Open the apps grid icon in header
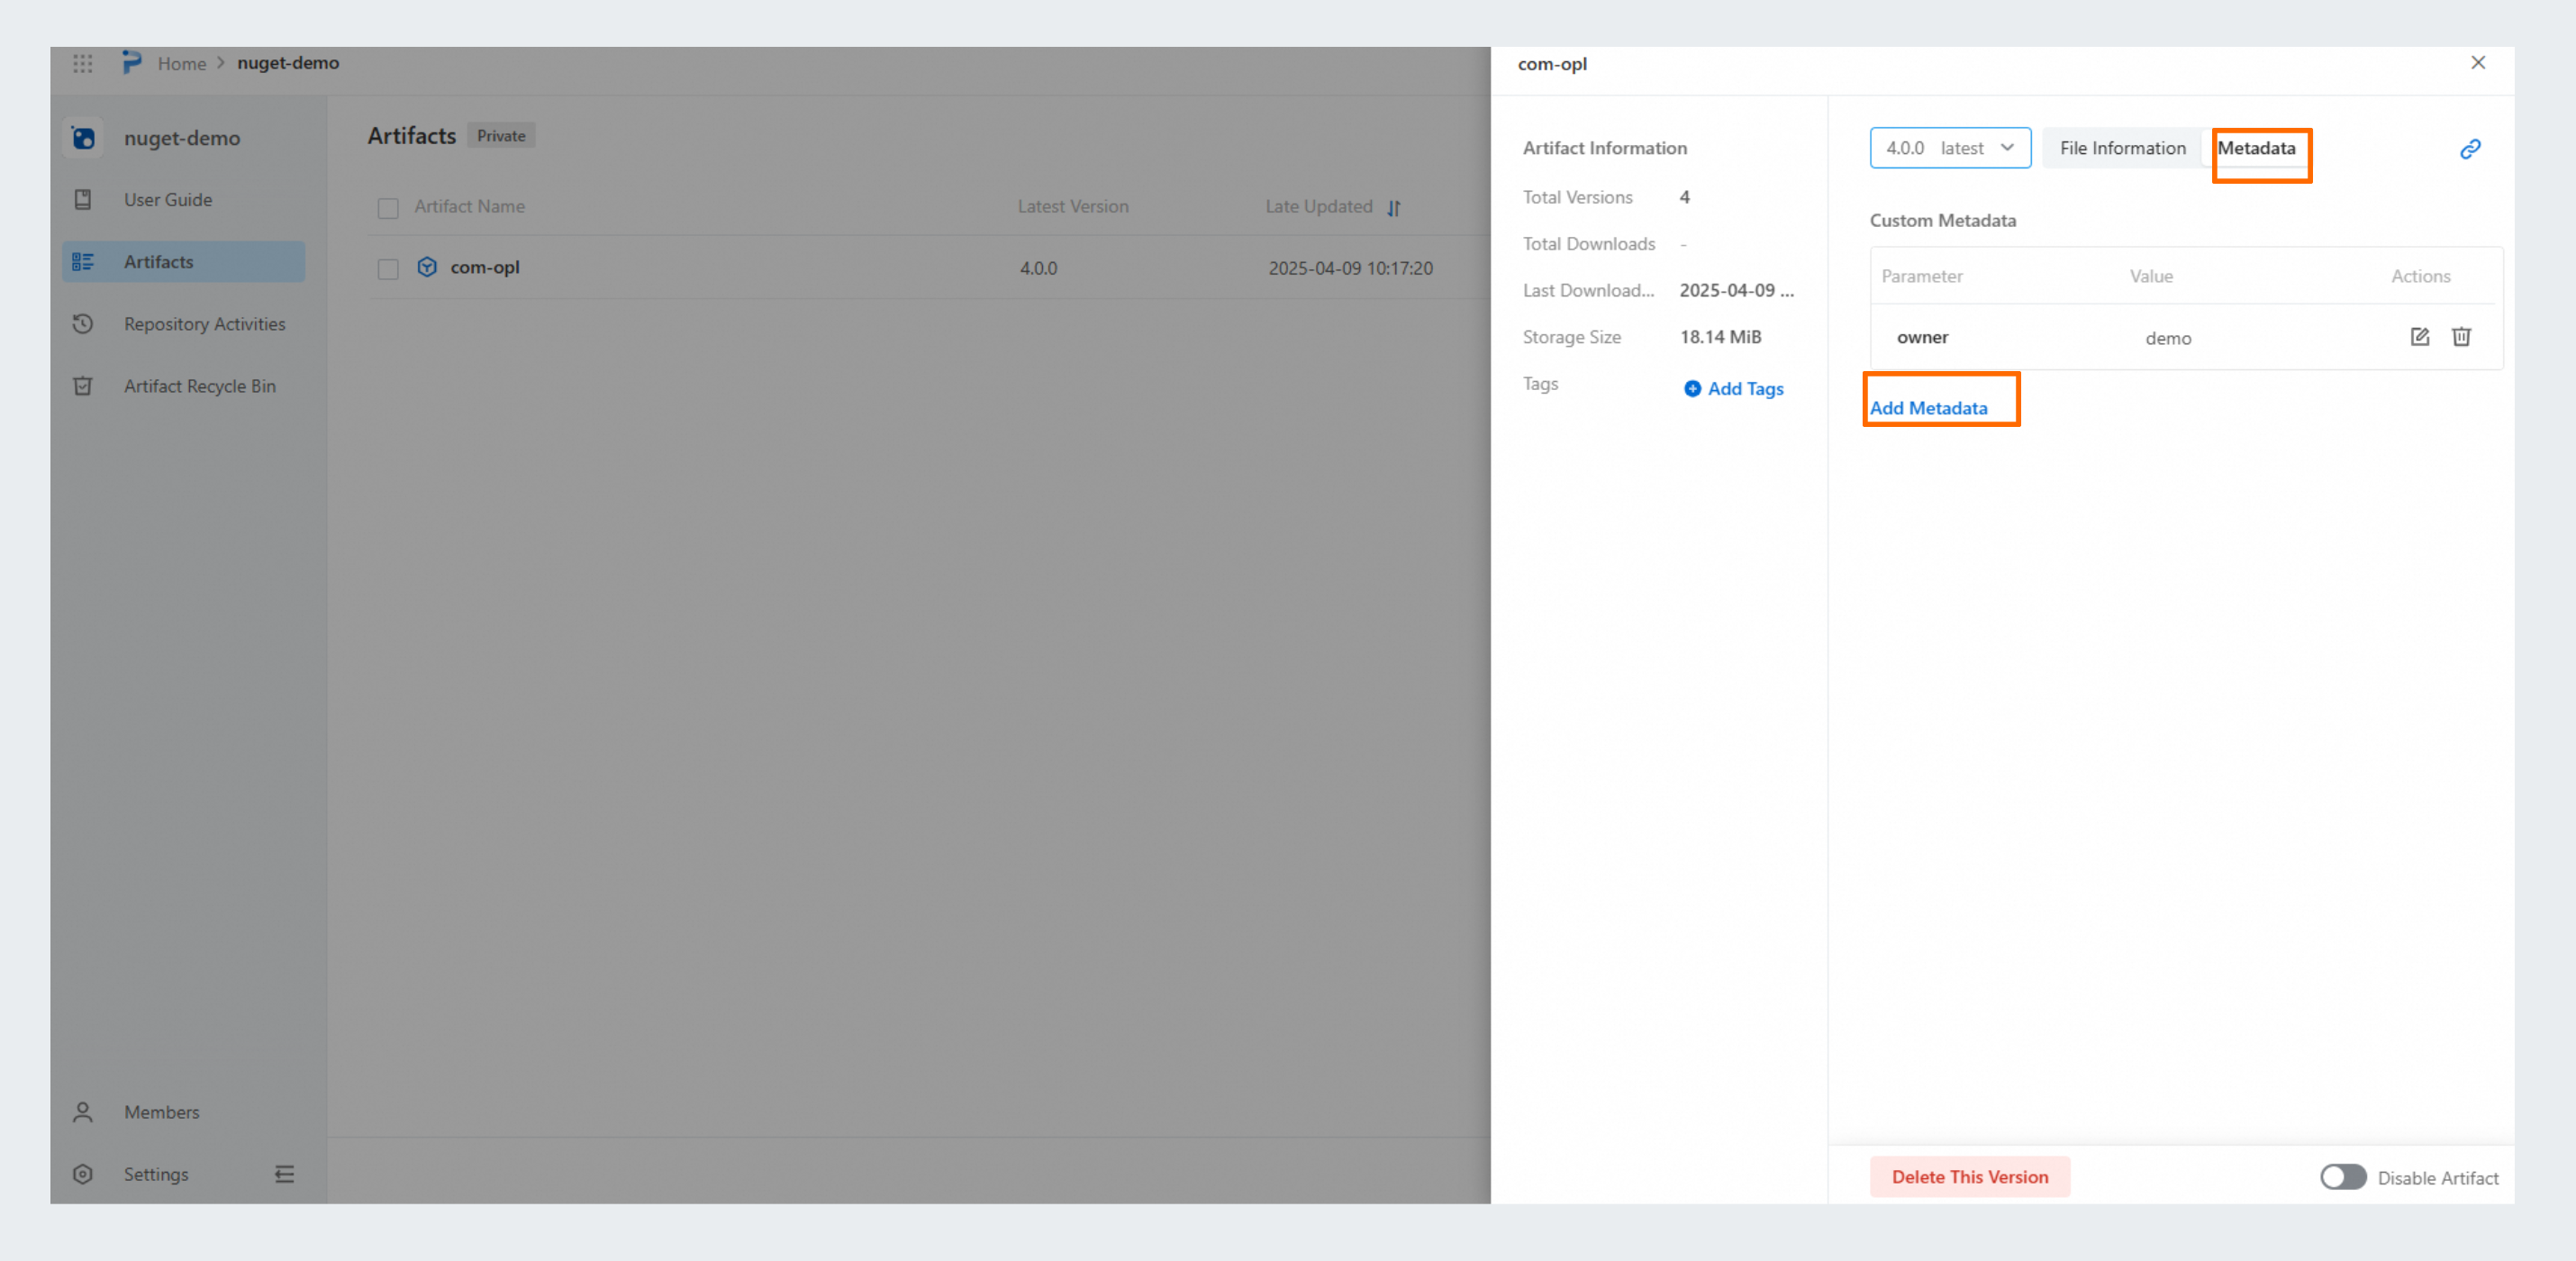Image resolution: width=2576 pixels, height=1261 pixels. click(x=83, y=63)
